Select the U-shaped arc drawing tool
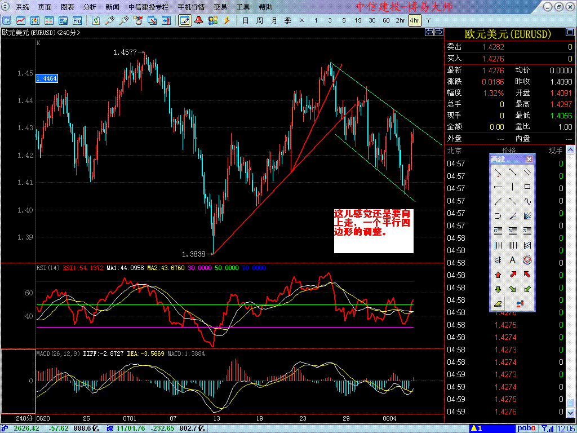This screenshot has height=433, width=577. click(x=498, y=216)
